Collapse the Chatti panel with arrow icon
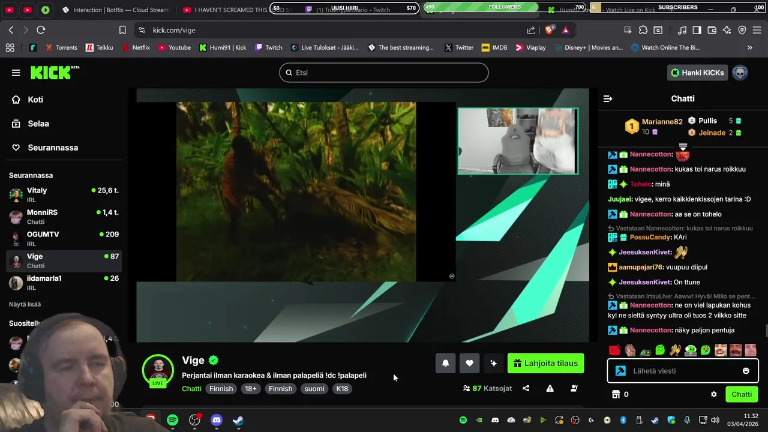The height and width of the screenshot is (432, 768). (x=608, y=98)
